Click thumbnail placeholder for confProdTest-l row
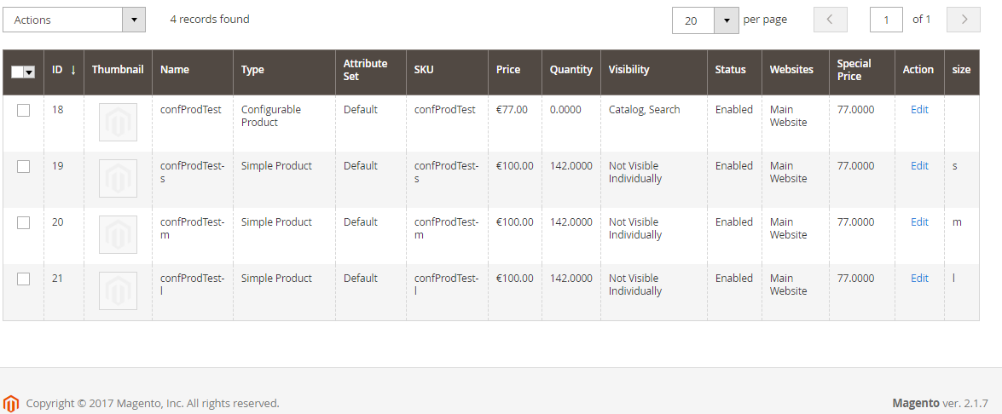This screenshot has height=414, width=1002. (x=118, y=290)
